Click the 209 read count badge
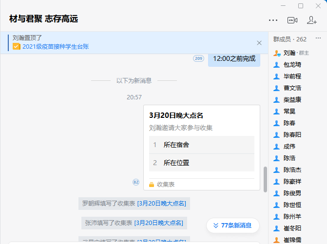327x244 pixels. (198, 58)
